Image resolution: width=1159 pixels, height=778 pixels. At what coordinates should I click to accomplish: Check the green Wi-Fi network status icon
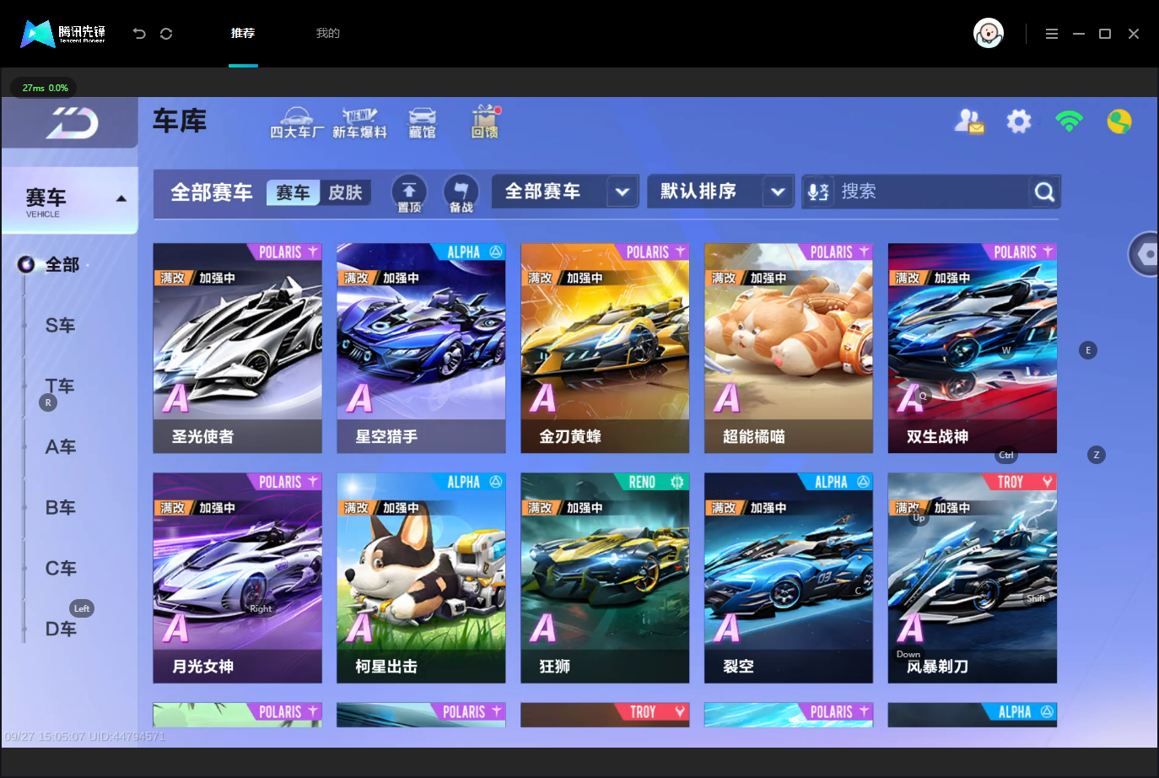(1069, 122)
